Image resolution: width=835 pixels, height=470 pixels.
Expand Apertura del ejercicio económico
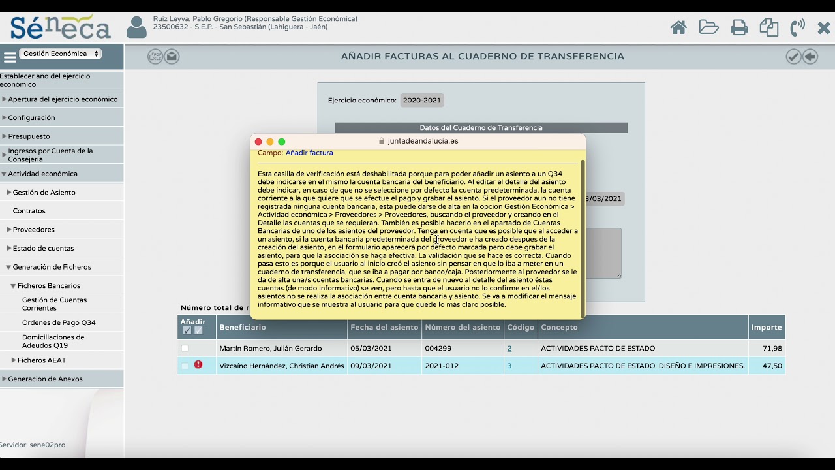click(x=61, y=99)
